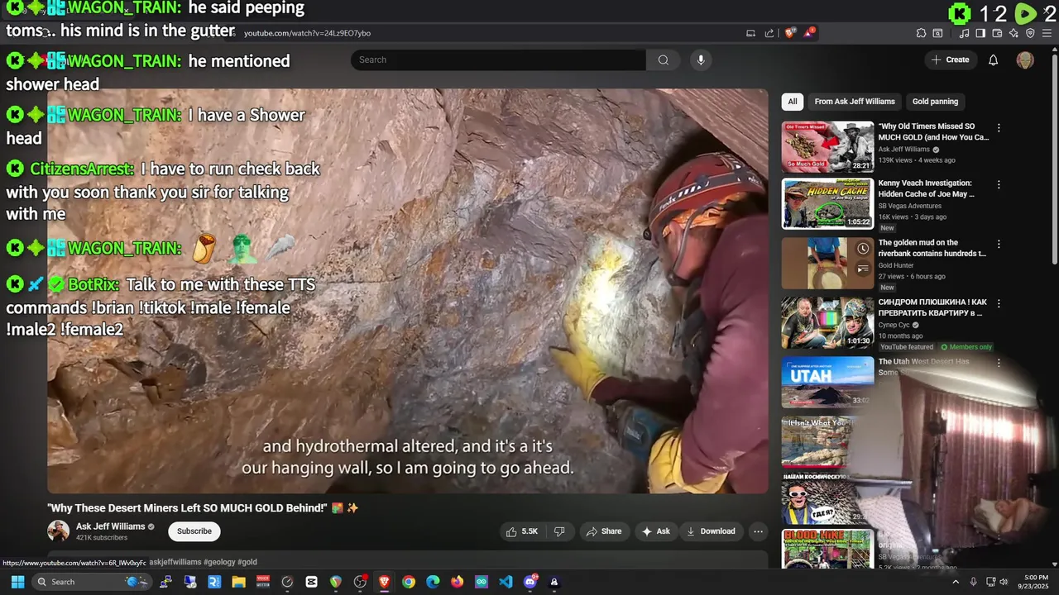Click the Share button under the video

coord(603,531)
